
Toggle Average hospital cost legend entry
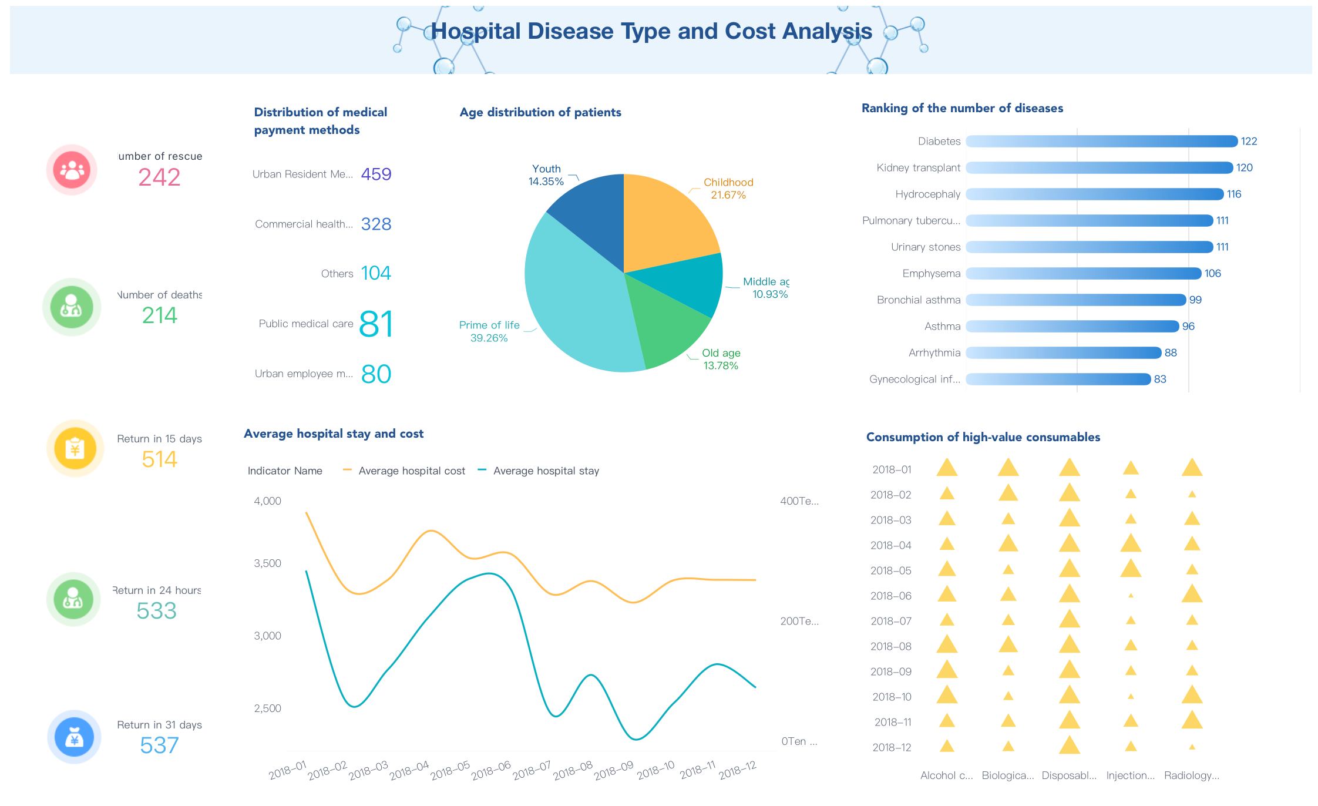(x=404, y=471)
